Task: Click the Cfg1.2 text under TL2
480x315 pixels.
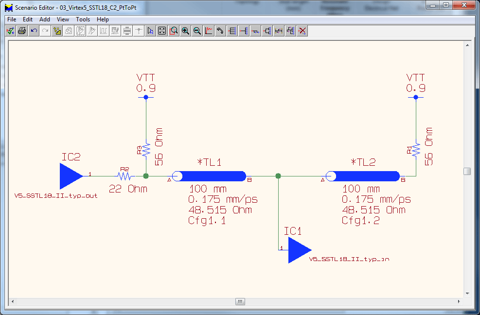Action: point(361,220)
